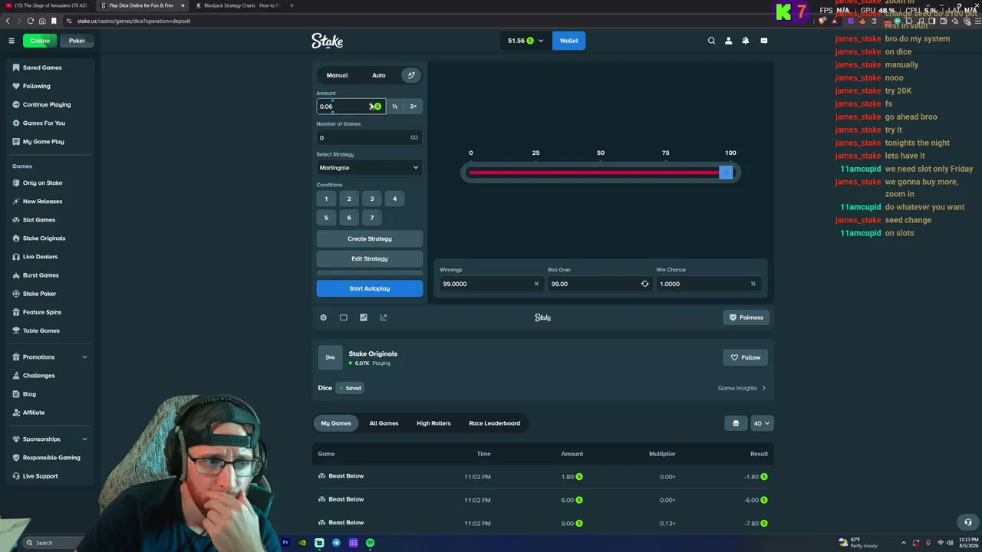
Task: Open the balance currency dropdown
Action: (526, 41)
